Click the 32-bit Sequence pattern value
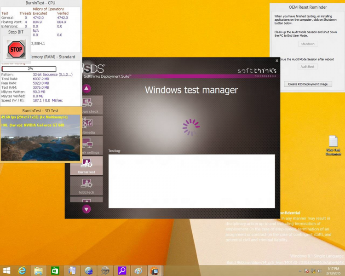Screen dimensions: 345x276 click(x=52, y=75)
